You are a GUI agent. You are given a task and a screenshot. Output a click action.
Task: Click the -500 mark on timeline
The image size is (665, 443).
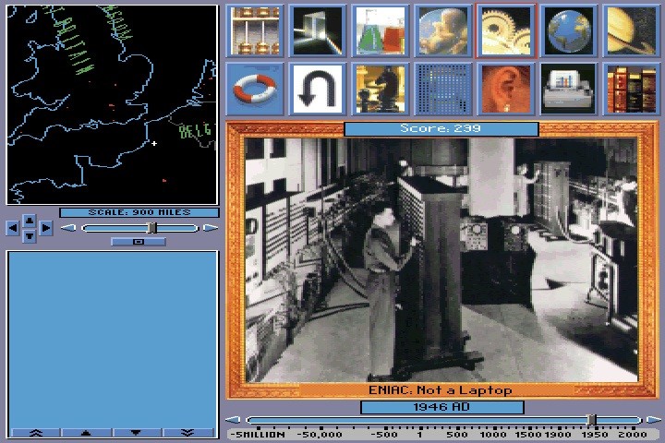point(384,435)
